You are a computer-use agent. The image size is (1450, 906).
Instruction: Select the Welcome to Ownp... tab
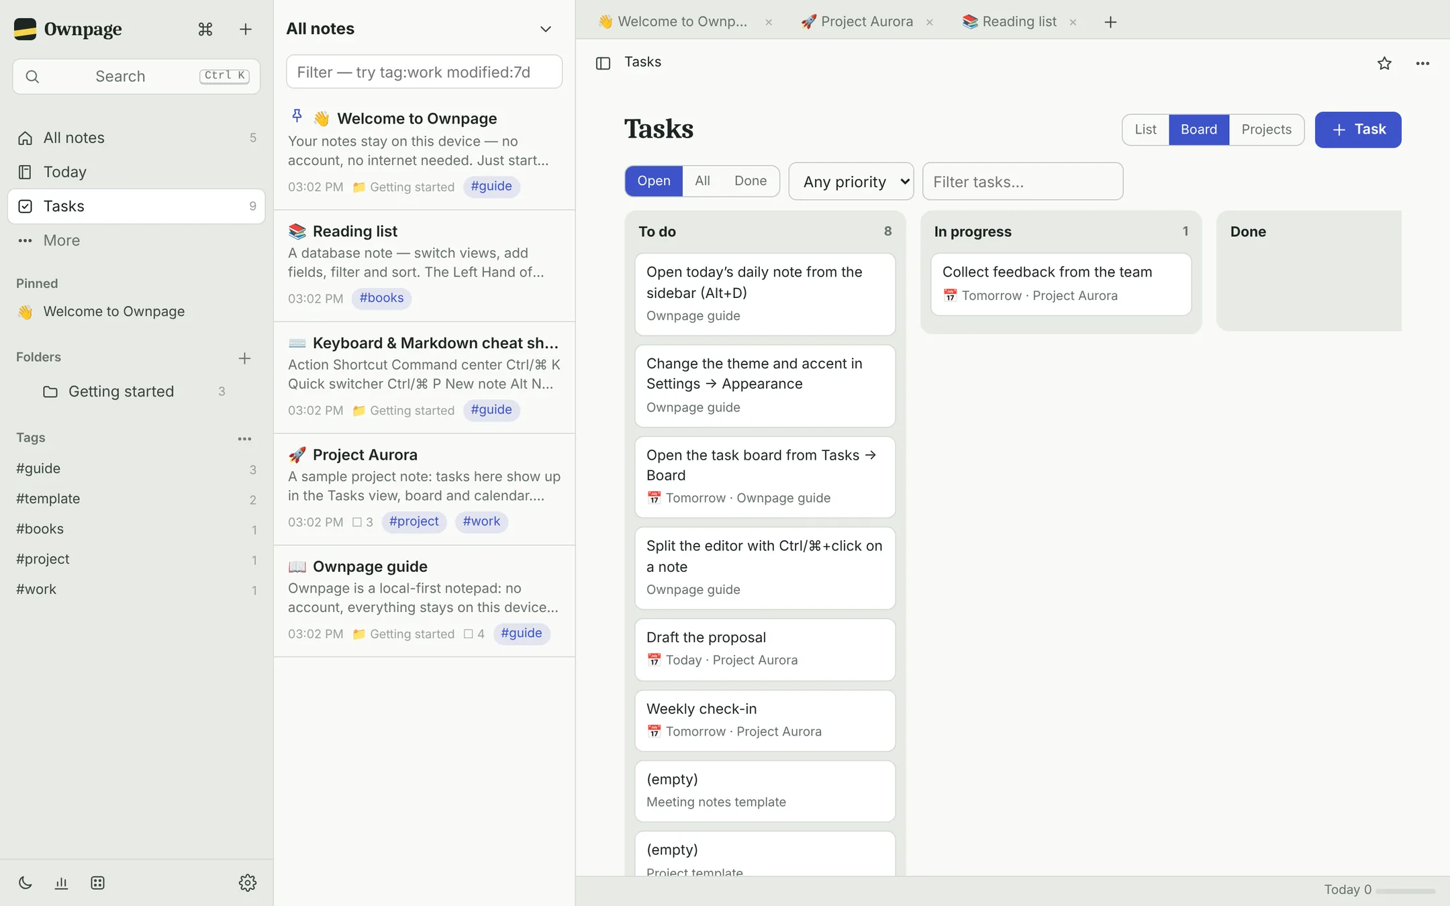[x=682, y=21]
